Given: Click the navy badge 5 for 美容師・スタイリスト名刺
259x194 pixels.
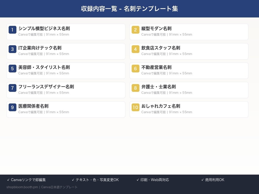Looking at the screenshot, I should click(x=12, y=69).
